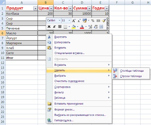Open the fill color dropdown arrow
Image resolution: width=151 pixels, height=125 pixels.
pos(77,27)
